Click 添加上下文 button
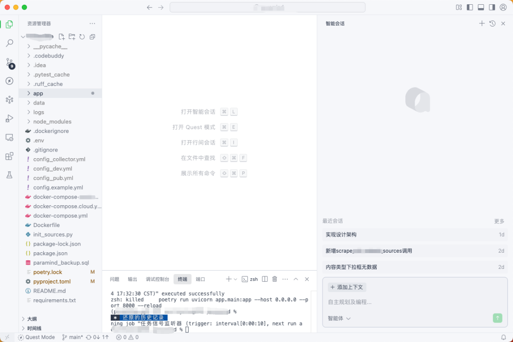513x342 pixels. click(347, 287)
